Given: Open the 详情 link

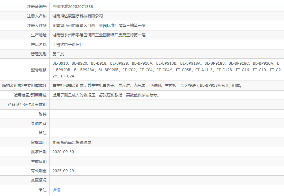Looking at the screenshot, I should [x=56, y=190].
